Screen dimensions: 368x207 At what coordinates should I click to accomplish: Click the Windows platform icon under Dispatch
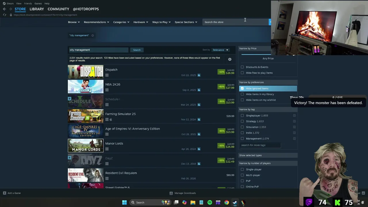point(107,75)
